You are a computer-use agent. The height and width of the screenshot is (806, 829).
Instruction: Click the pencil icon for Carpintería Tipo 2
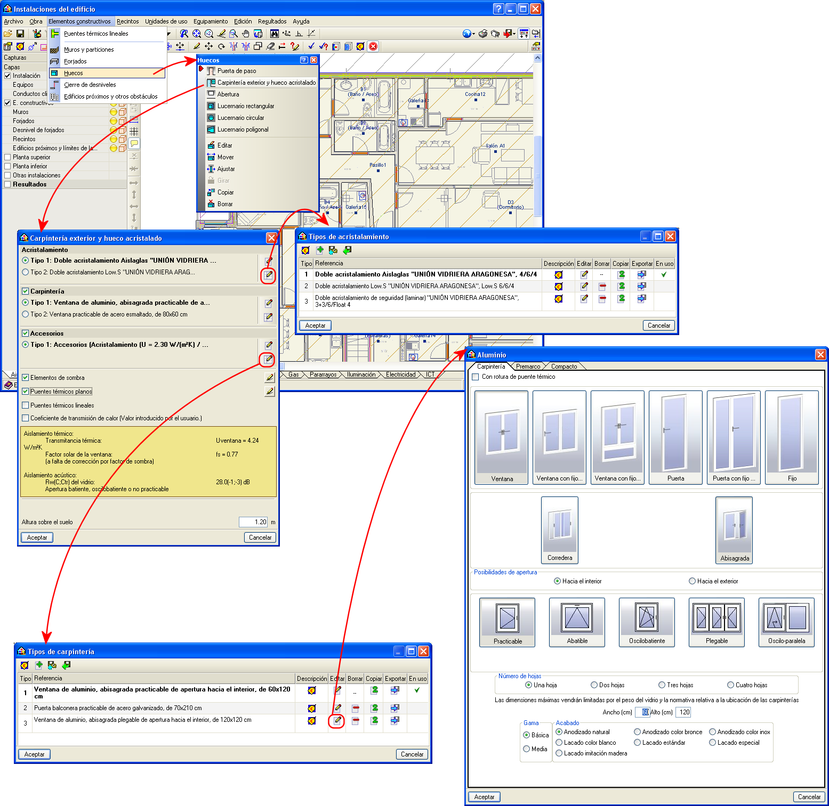coord(269,317)
